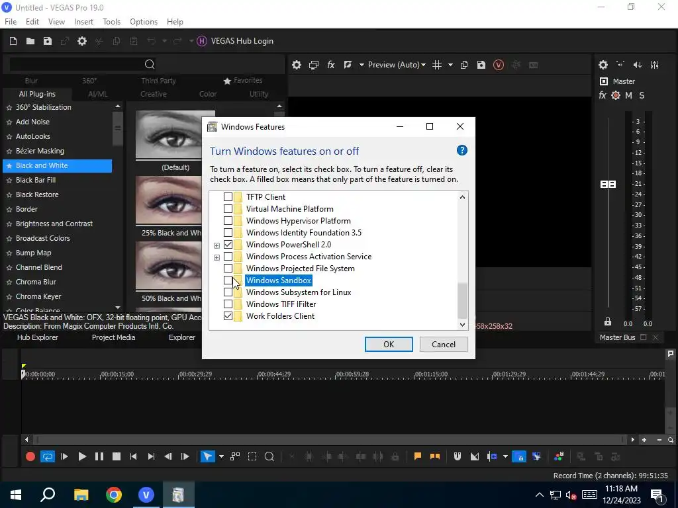Enable Windows Sandbox checkbox

[x=228, y=280]
